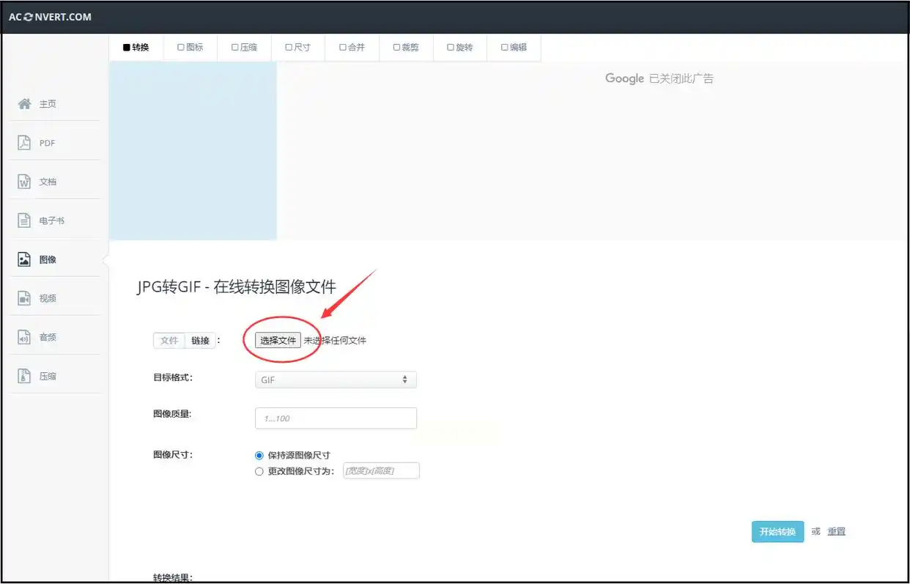Select the 链接 source toggle

pyautogui.click(x=201, y=341)
